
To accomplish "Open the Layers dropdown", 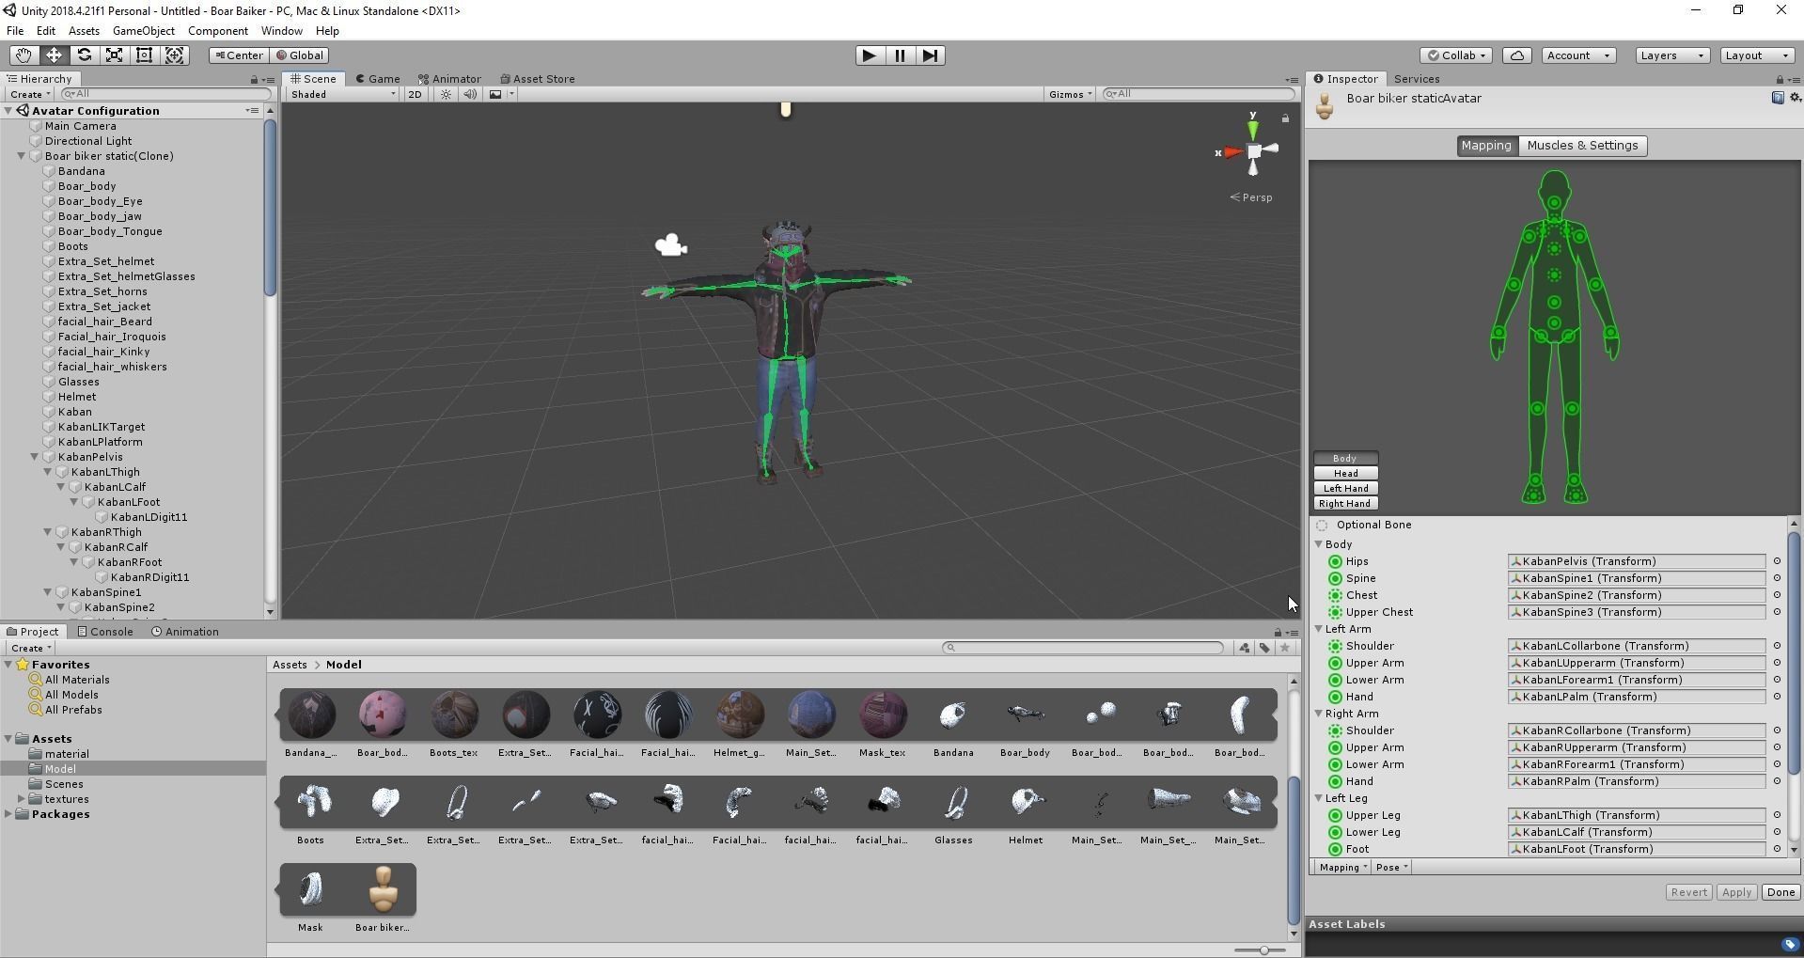I will (1672, 55).
